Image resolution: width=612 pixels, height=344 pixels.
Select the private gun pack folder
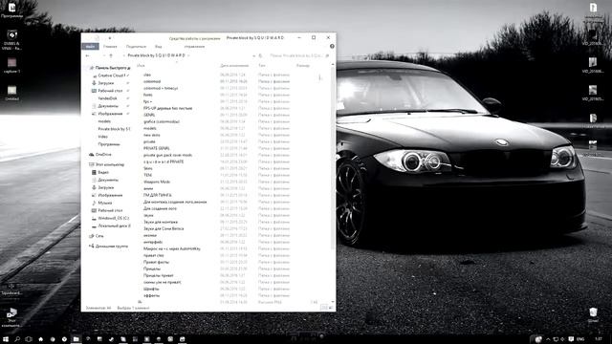point(168,155)
